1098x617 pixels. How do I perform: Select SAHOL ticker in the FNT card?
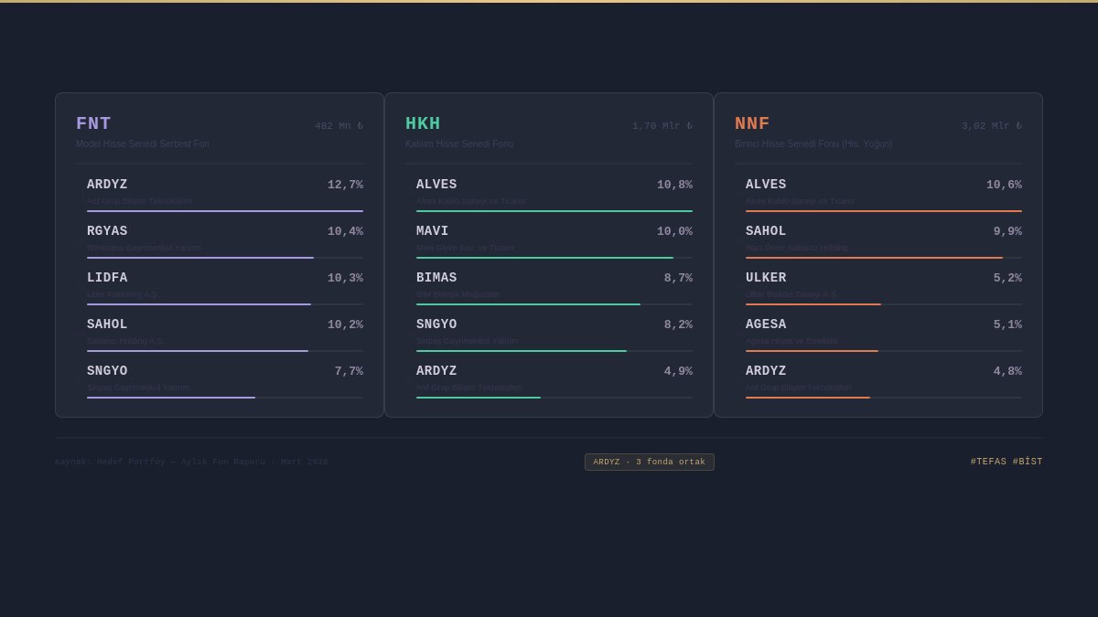tap(107, 324)
